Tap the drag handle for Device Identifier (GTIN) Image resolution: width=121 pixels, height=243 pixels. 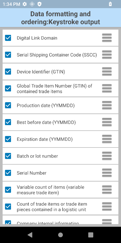(x=107, y=72)
